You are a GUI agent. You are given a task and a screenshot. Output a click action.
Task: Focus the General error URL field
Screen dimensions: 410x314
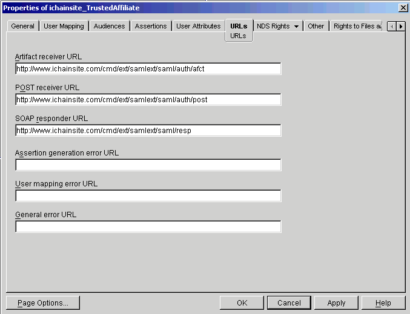tap(148, 226)
